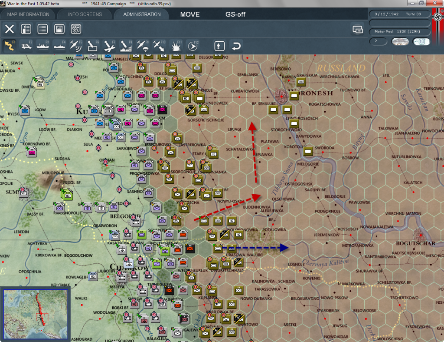The width and height of the screenshot is (444, 342).
Task: Open the INFO SCREENS tab
Action: pyautogui.click(x=85, y=14)
